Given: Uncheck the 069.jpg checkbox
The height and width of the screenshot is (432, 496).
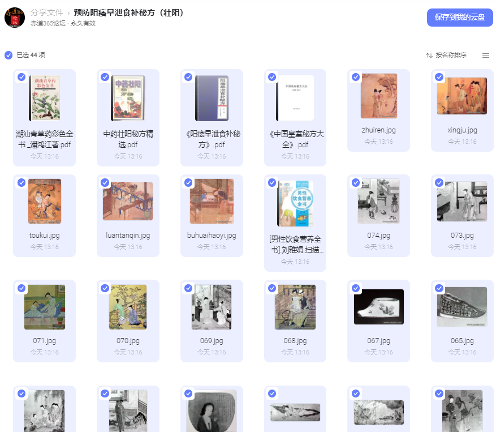Looking at the screenshot, I should pos(188,288).
